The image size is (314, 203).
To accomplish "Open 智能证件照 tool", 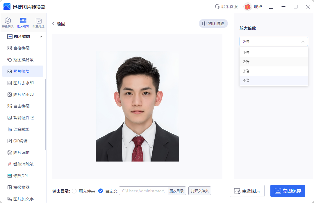I will pyautogui.click(x=23, y=118).
